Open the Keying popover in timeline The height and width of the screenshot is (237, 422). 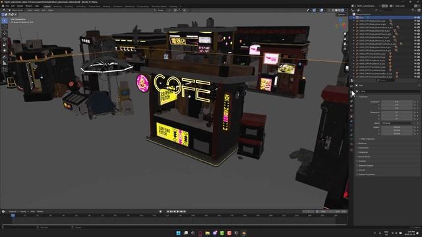[x=24, y=211]
